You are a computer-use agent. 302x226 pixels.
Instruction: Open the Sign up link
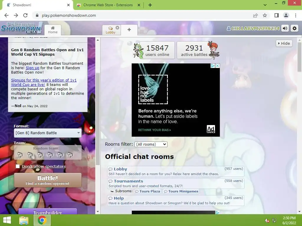click(32, 68)
